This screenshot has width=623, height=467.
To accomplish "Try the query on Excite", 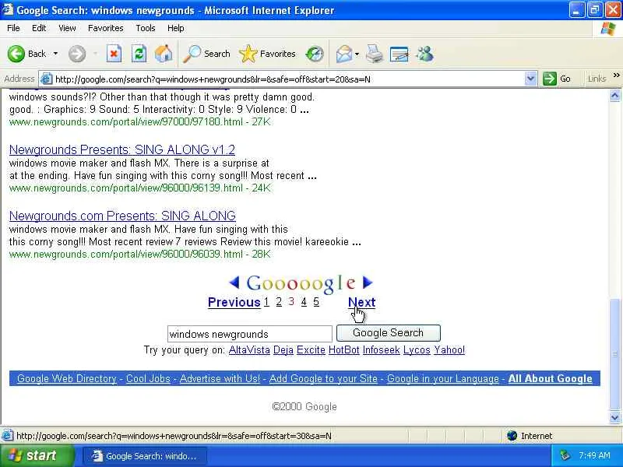I will (311, 349).
